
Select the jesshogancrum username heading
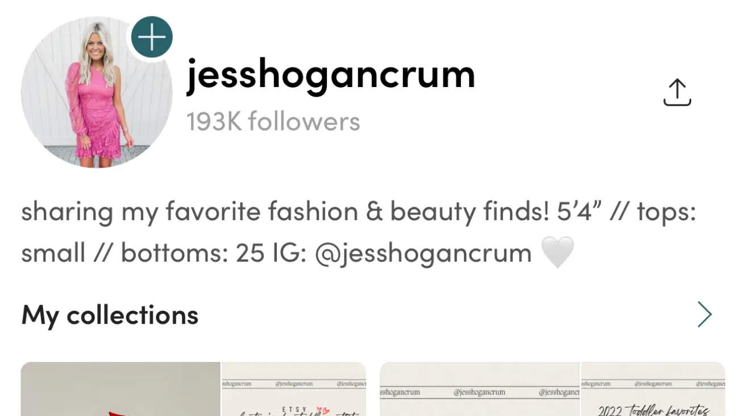330,74
